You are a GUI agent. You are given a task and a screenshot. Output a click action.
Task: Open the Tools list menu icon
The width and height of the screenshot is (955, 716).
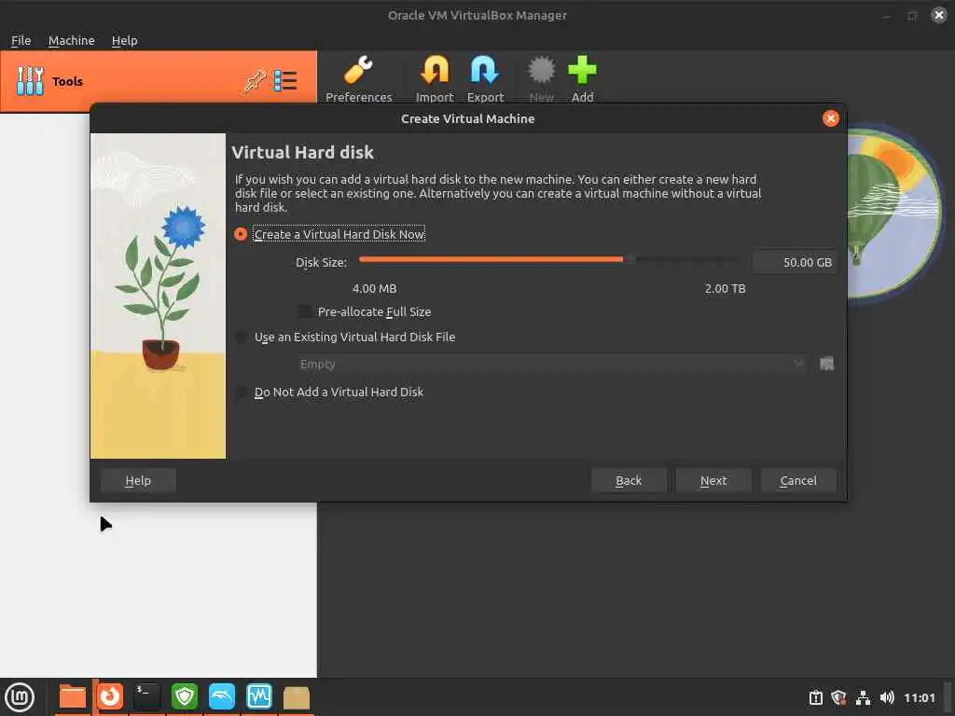285,81
